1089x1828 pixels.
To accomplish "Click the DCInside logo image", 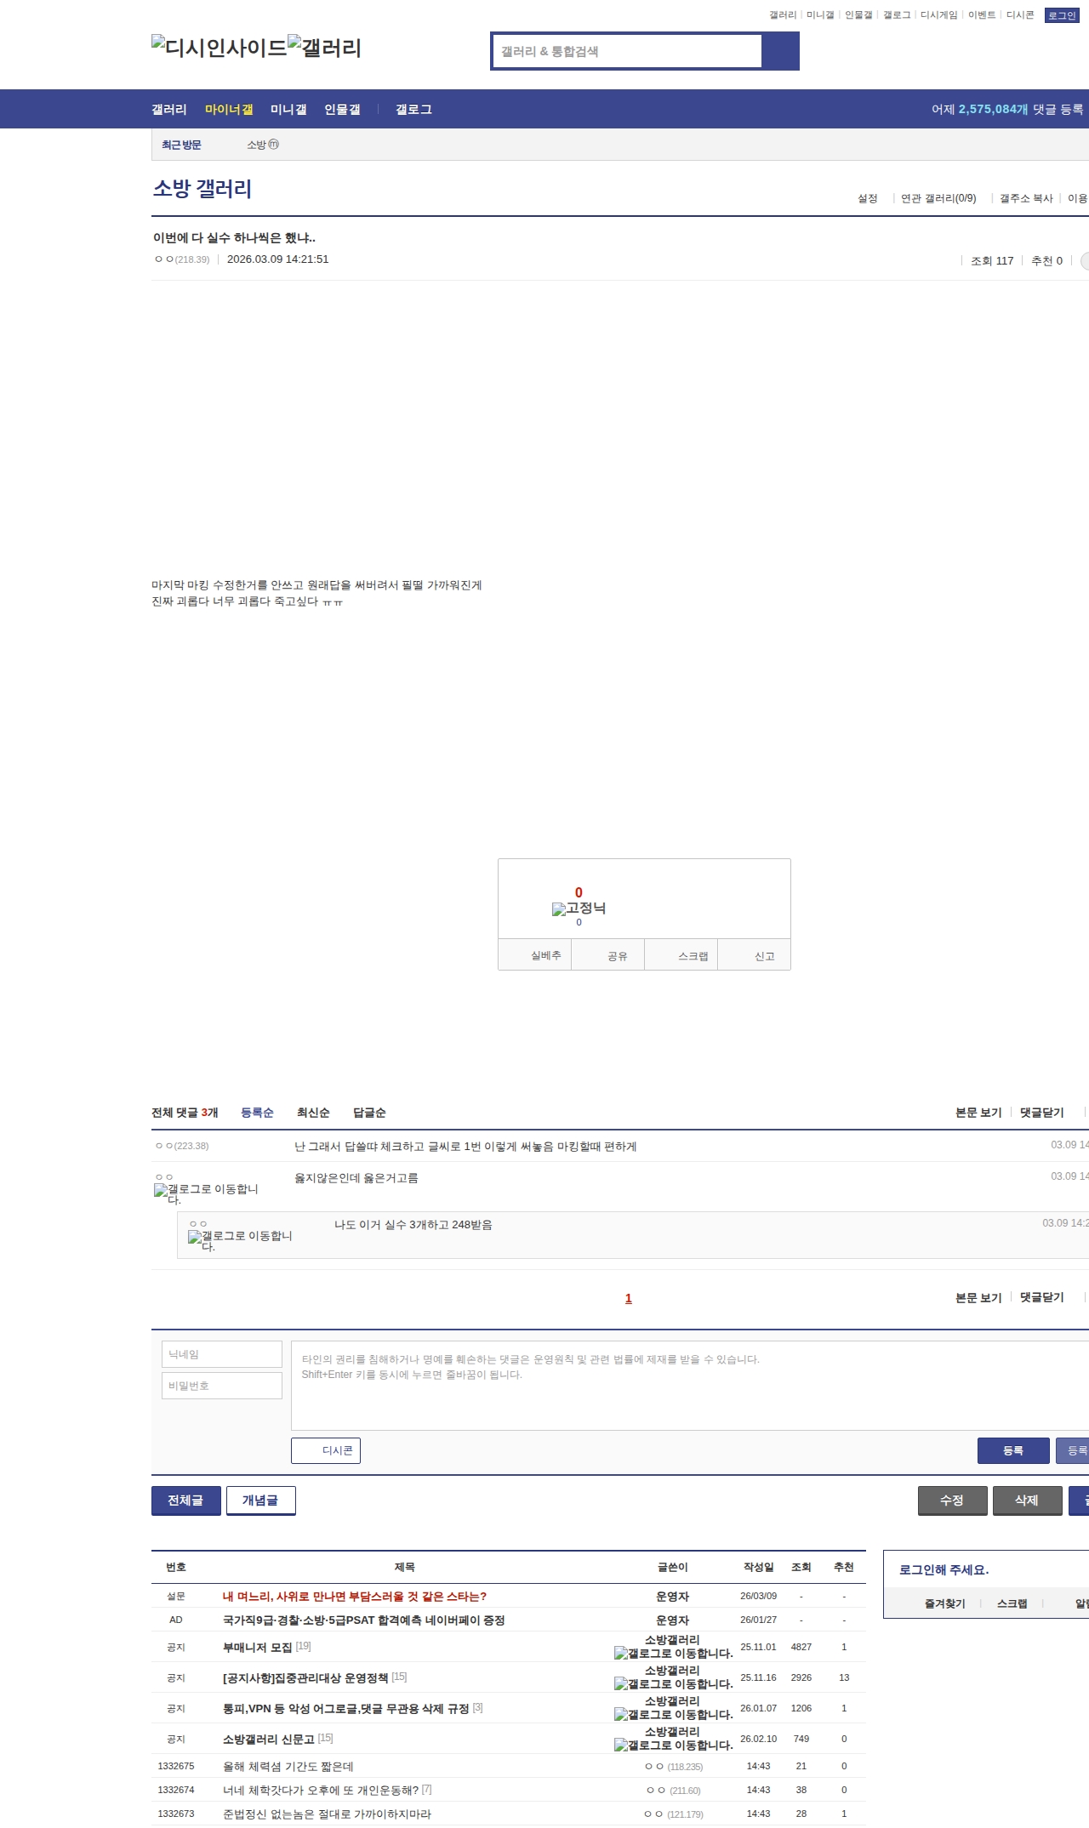I will pos(219,47).
